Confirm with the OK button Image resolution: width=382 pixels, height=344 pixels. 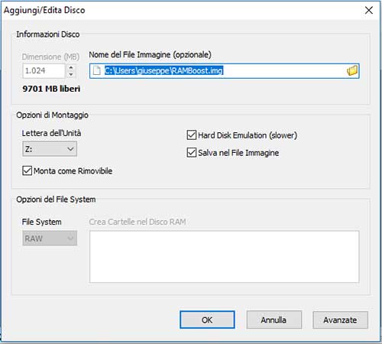tap(207, 320)
